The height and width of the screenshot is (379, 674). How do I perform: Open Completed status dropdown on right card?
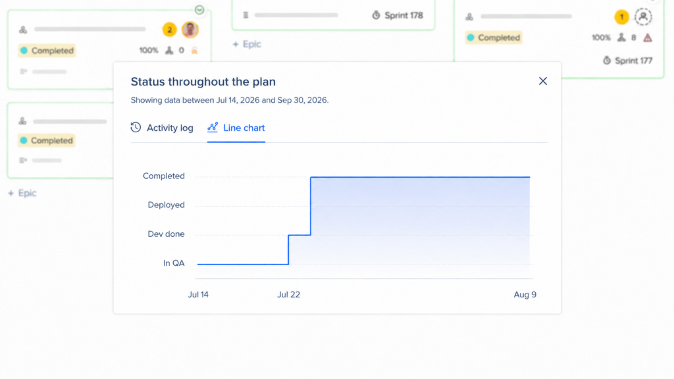pos(494,38)
